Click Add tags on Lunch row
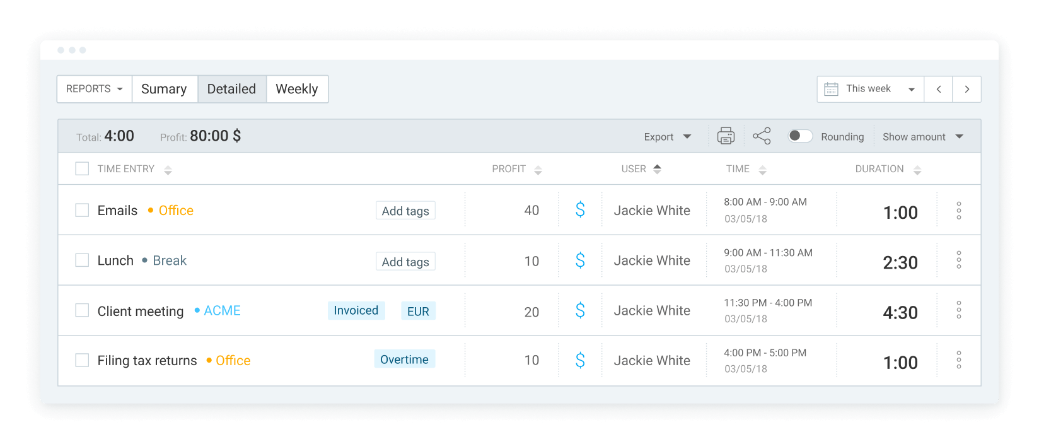Screen dimensions: 1039x444 coord(405,262)
